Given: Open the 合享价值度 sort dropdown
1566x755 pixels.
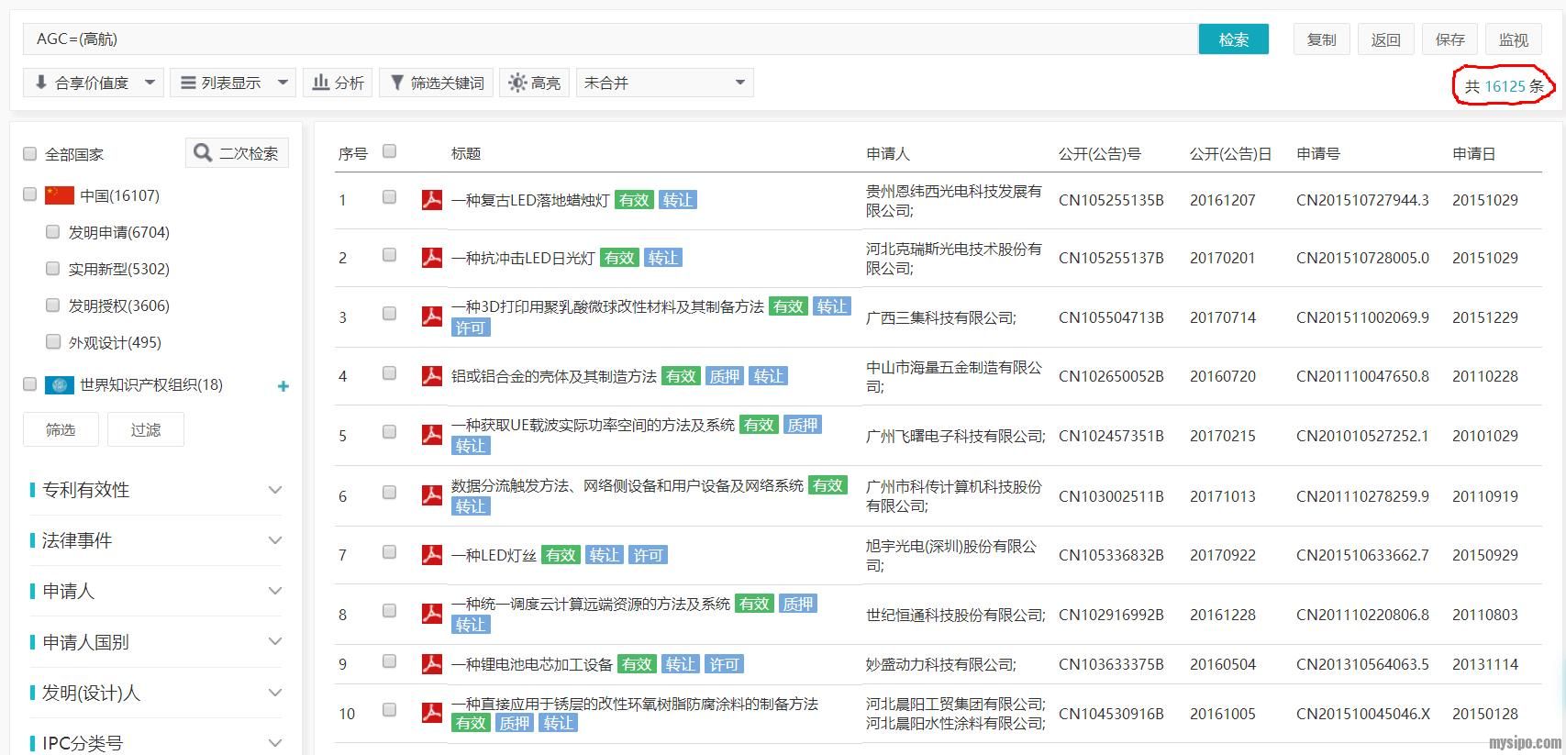Looking at the screenshot, I should coord(93,83).
